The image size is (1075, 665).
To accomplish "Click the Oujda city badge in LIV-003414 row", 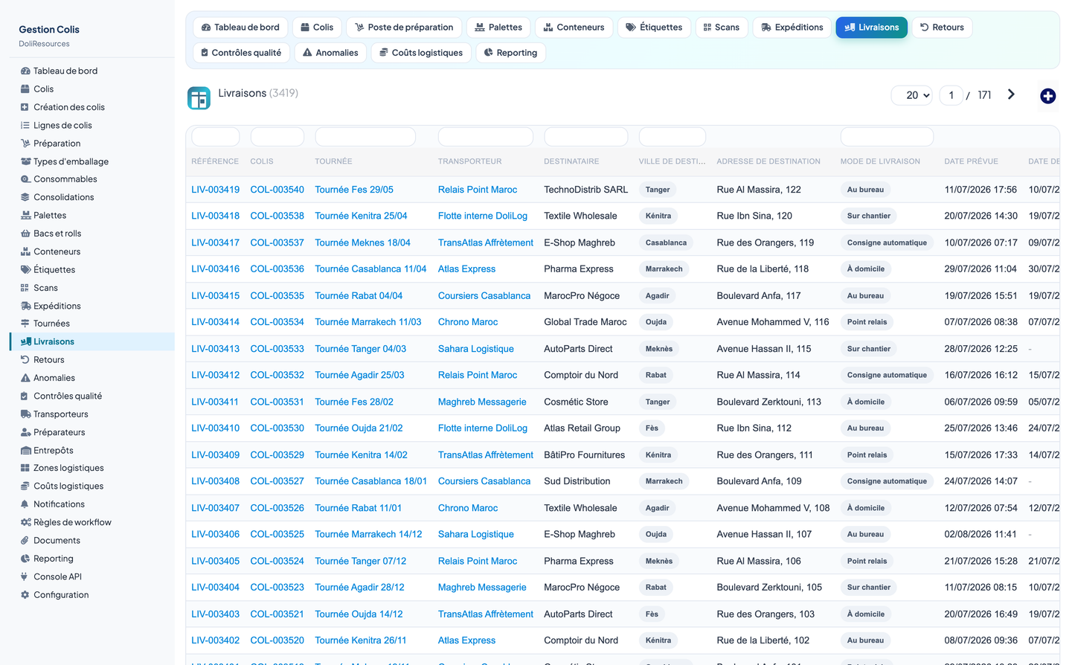I will (x=656, y=322).
